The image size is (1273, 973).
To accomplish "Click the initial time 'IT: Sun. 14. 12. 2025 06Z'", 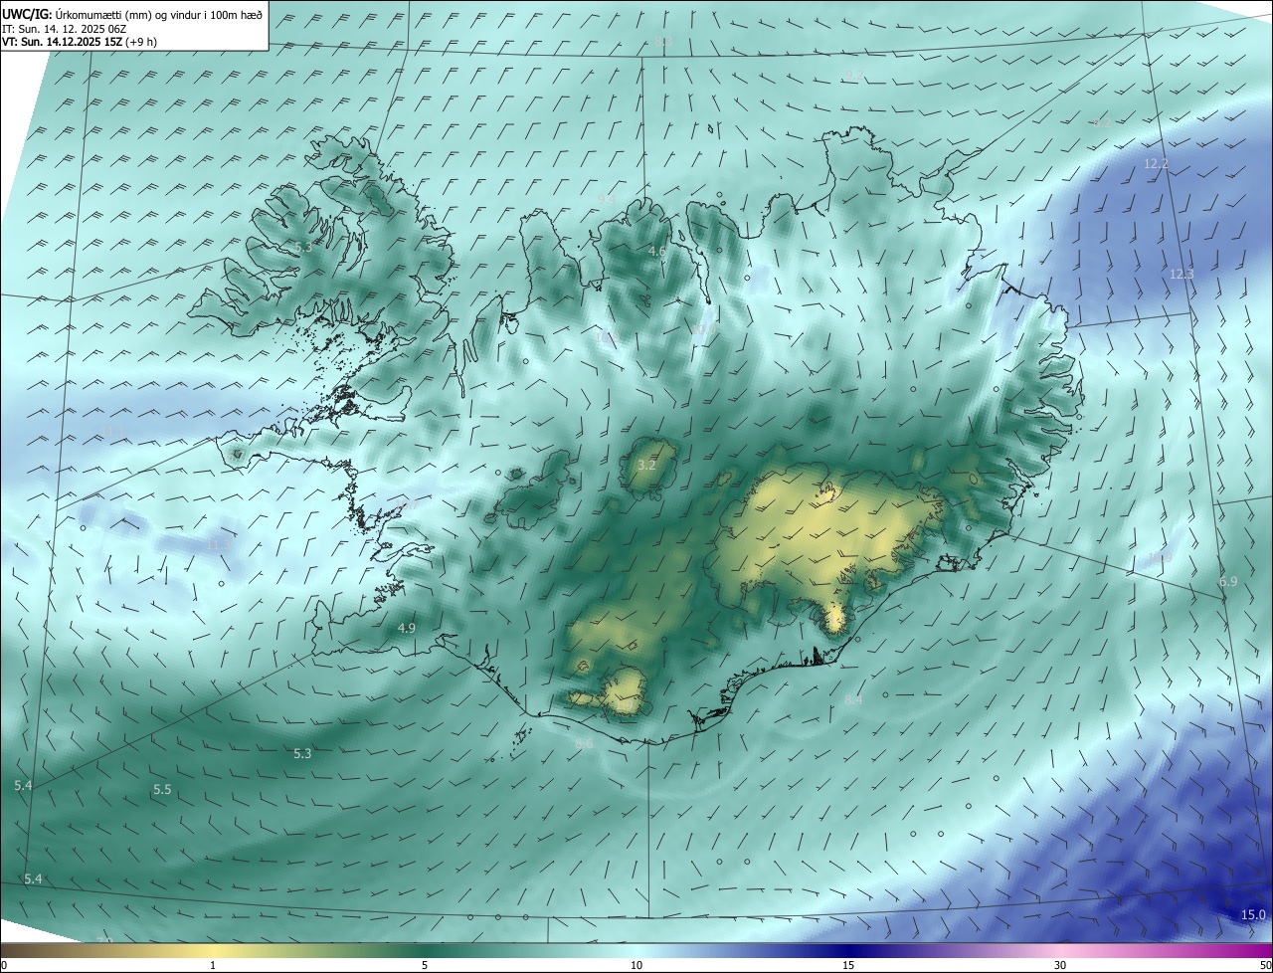I will click(x=65, y=29).
